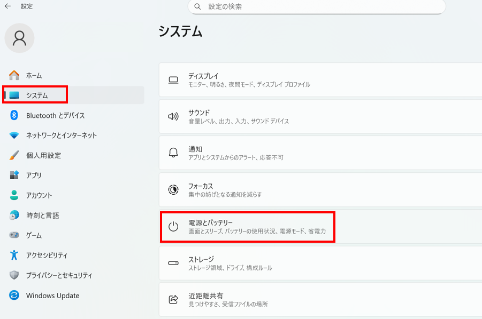Click the 電源とバッテリー power icon
Image resolution: width=482 pixels, height=319 pixels.
(x=173, y=227)
